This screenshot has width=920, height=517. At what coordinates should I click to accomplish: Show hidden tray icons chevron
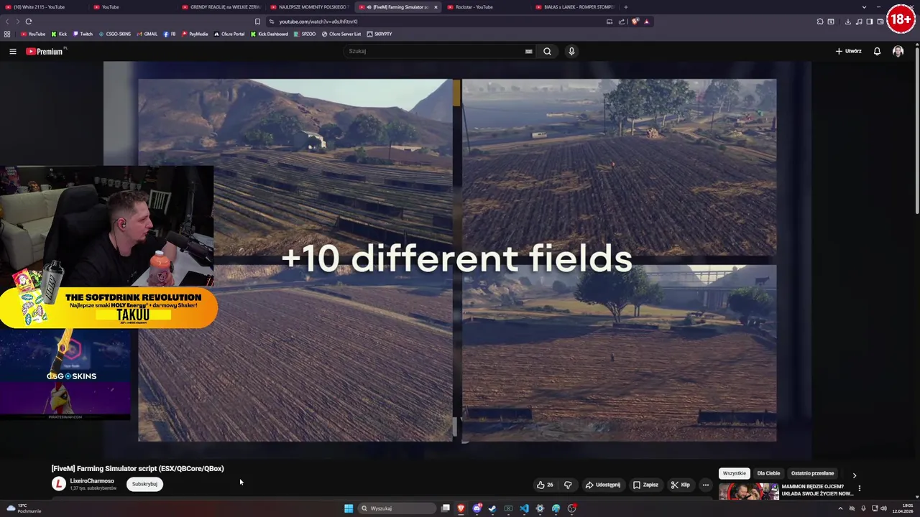coord(840,508)
